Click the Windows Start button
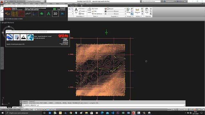 point(3,113)
